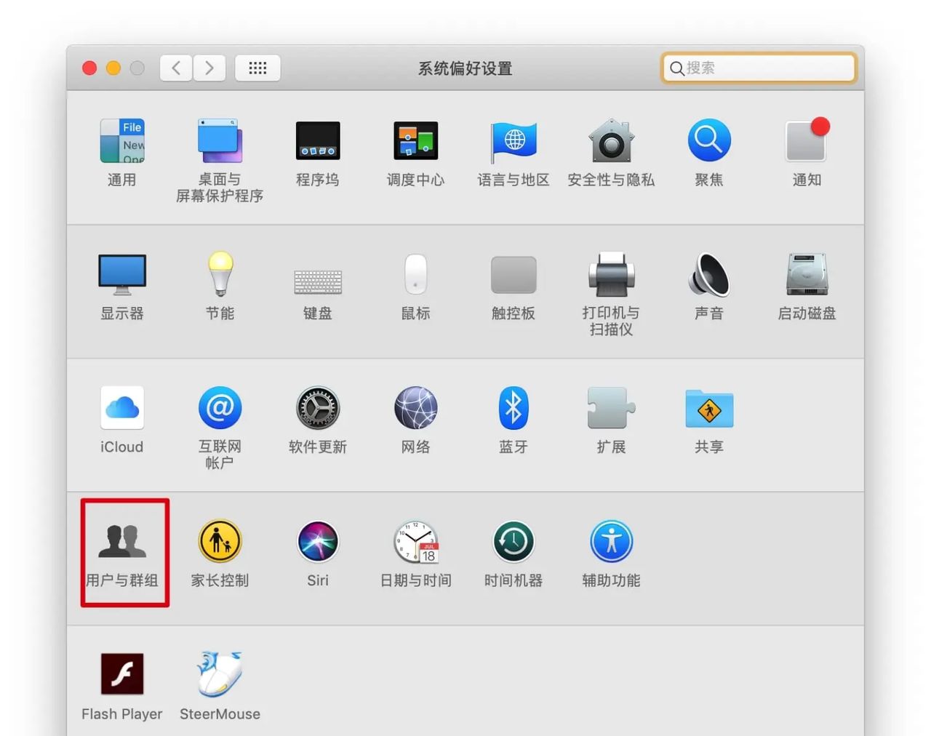Open 打印机与扫描仪 preferences
Image resolution: width=931 pixels, height=736 pixels.
pyautogui.click(x=611, y=276)
